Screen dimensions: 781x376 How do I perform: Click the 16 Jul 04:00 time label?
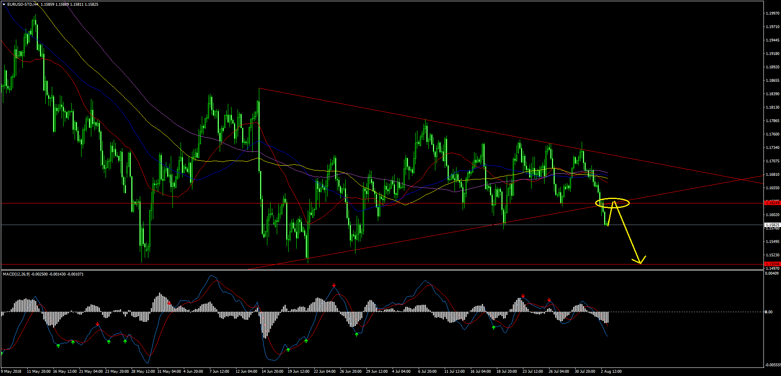point(481,371)
